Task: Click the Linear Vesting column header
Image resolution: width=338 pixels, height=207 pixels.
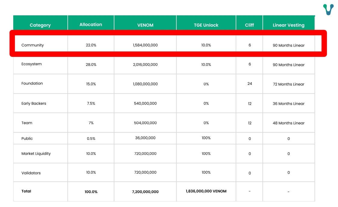Action: pos(288,25)
